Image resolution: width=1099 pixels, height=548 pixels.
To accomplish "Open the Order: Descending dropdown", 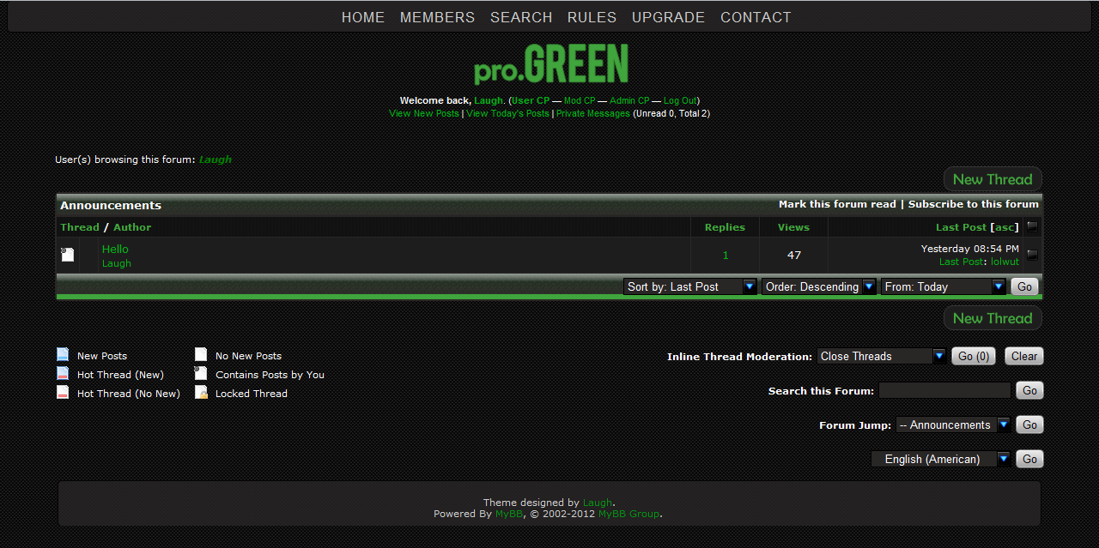I will tap(819, 286).
